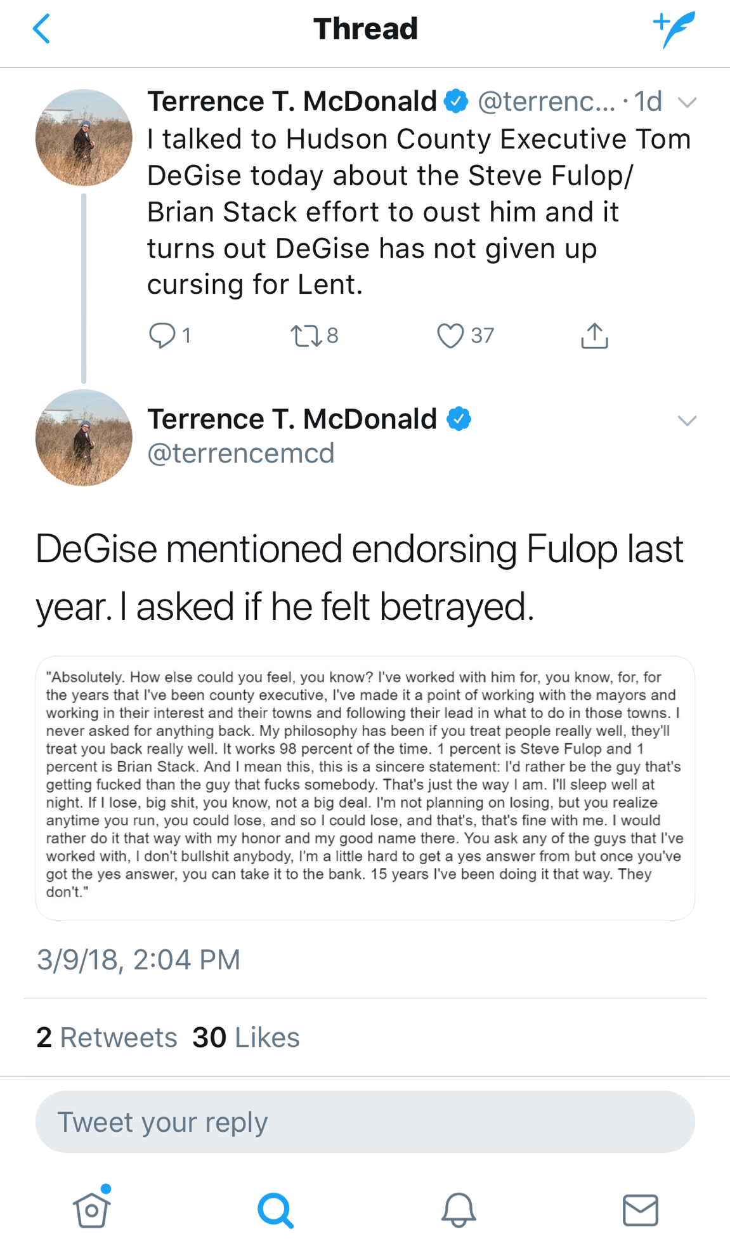Screen dimensions: 730x1253
Task: Like the first tweet with heart icon
Action: pos(450,335)
